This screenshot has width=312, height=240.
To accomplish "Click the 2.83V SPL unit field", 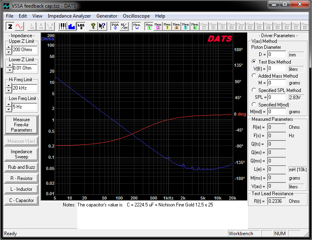I will pyautogui.click(x=296, y=97).
